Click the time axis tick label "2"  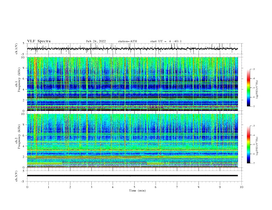pyautogui.click(x=70, y=187)
